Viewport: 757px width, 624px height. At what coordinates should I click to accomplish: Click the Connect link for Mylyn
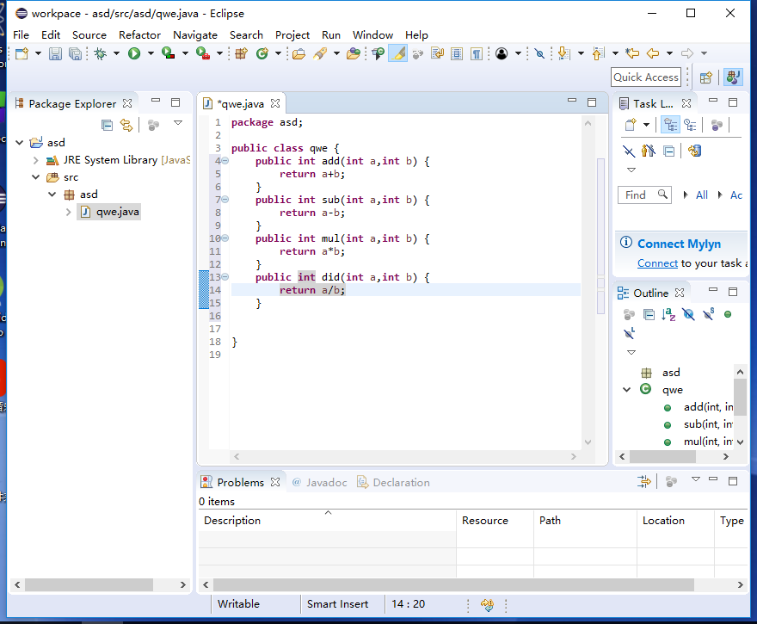click(x=657, y=263)
